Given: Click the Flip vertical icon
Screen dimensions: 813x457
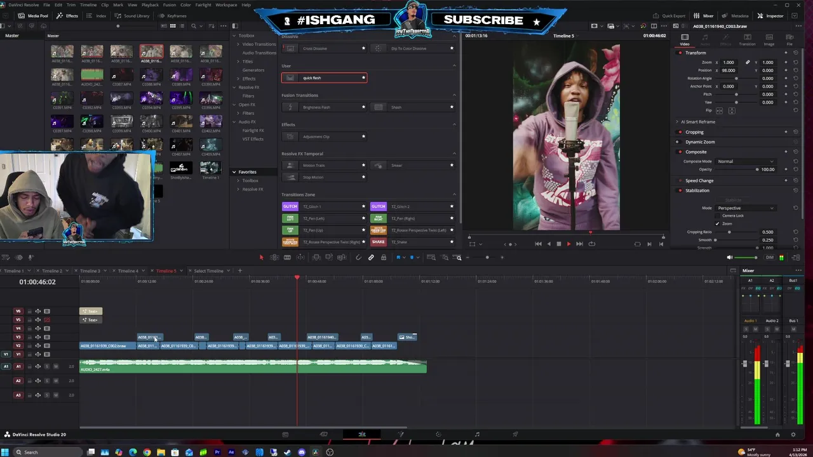Looking at the screenshot, I should [732, 110].
